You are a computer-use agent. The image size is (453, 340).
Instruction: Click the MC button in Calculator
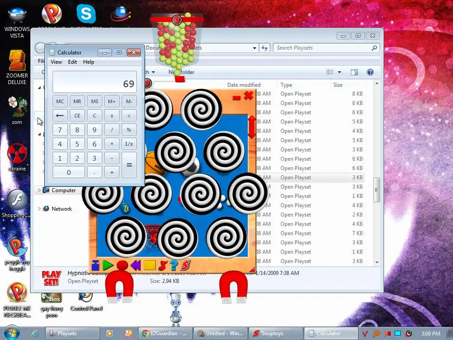point(60,101)
